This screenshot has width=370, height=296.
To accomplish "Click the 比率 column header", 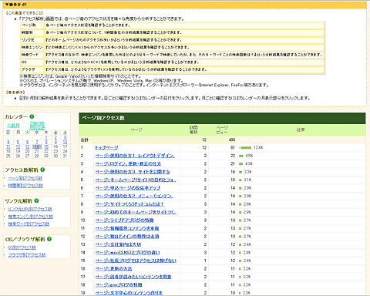I will tap(301, 129).
